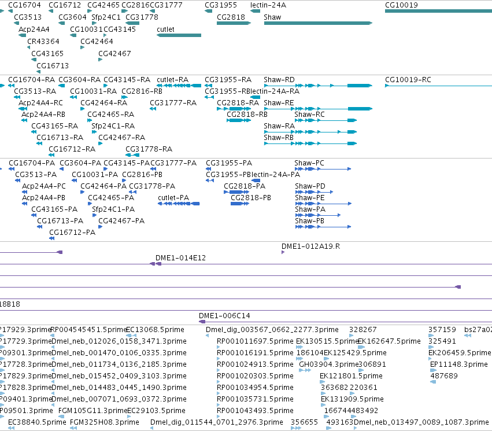Select the RP001011697.5prime EST label
Viewport: 492px width, 431px height.
(x=255, y=341)
